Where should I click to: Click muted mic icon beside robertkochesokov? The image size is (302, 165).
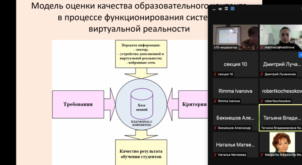point(262,101)
